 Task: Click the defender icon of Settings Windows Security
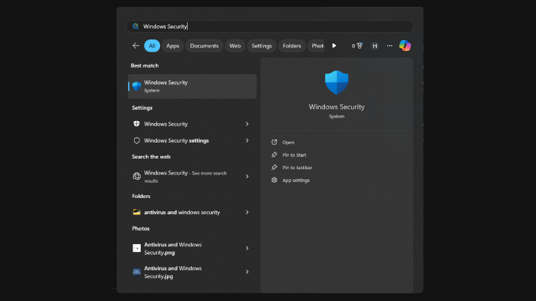137,124
